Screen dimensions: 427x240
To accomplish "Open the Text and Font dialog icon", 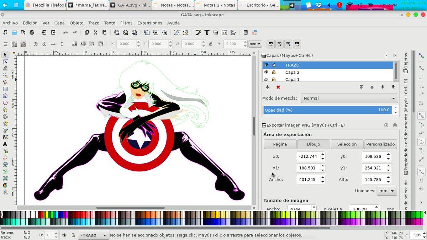I will pos(207,32).
